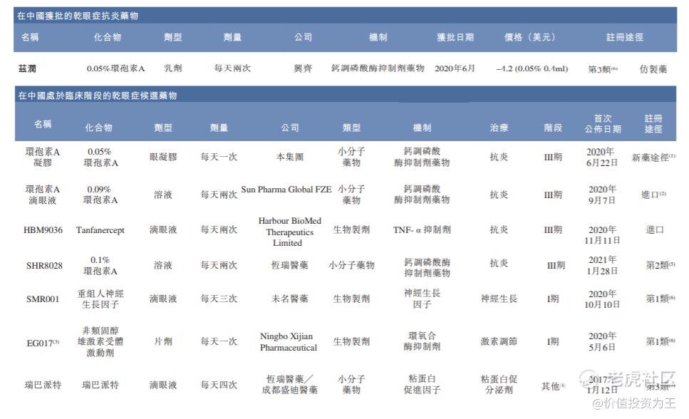Select the '新藥途徑' registration cell
The height and width of the screenshot is (419, 689).
[653, 157]
